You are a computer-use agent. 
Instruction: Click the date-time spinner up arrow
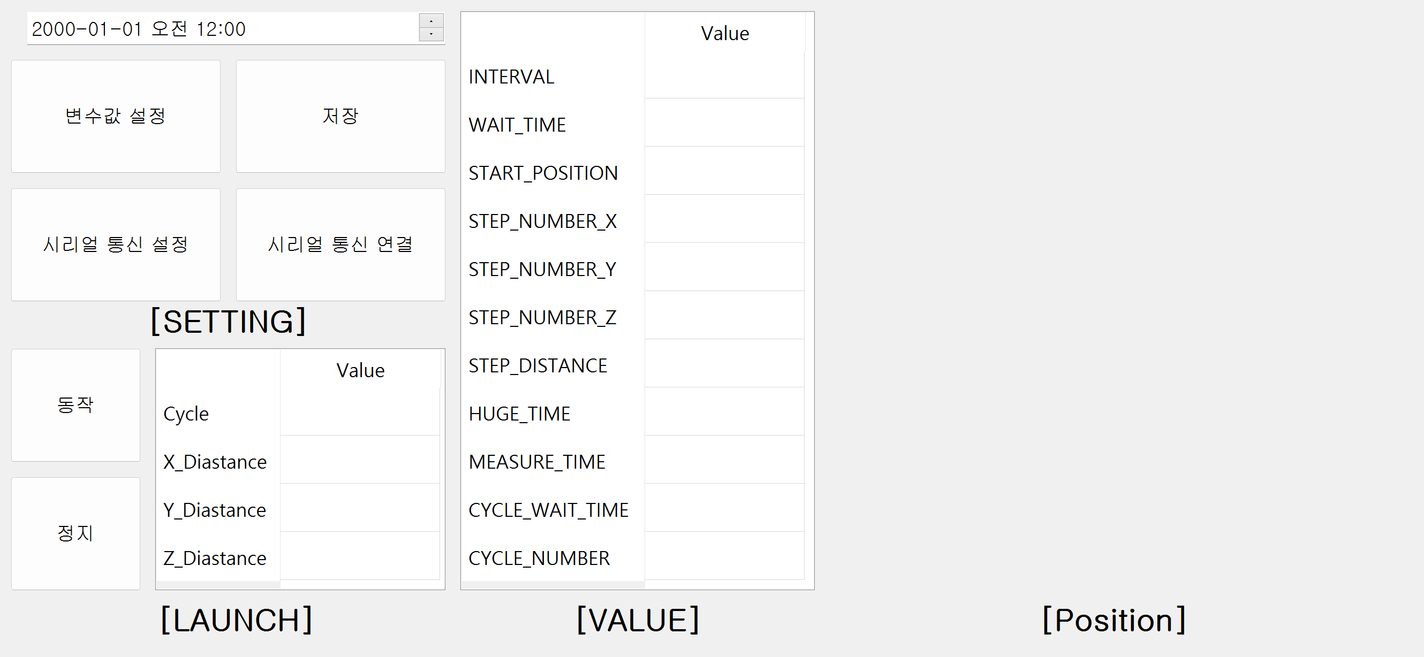[x=430, y=21]
